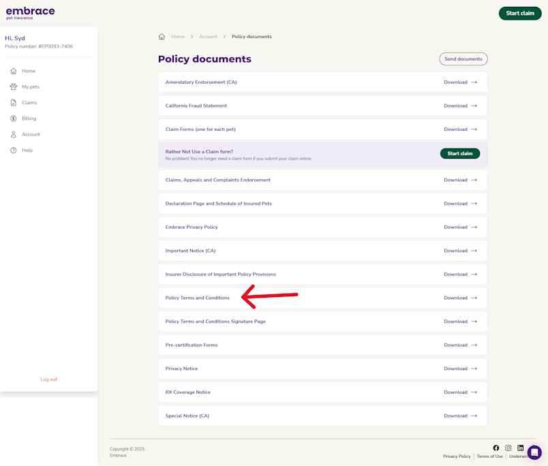Click the green Start claim button
The image size is (548, 466).
coord(520,13)
